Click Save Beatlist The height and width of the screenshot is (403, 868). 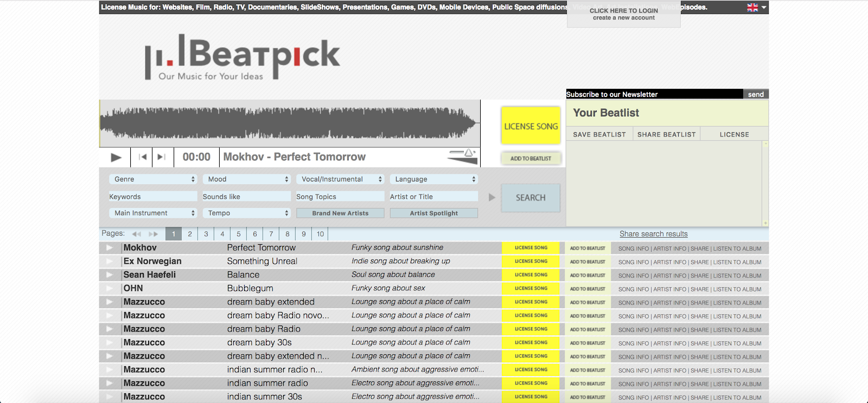pyautogui.click(x=599, y=134)
